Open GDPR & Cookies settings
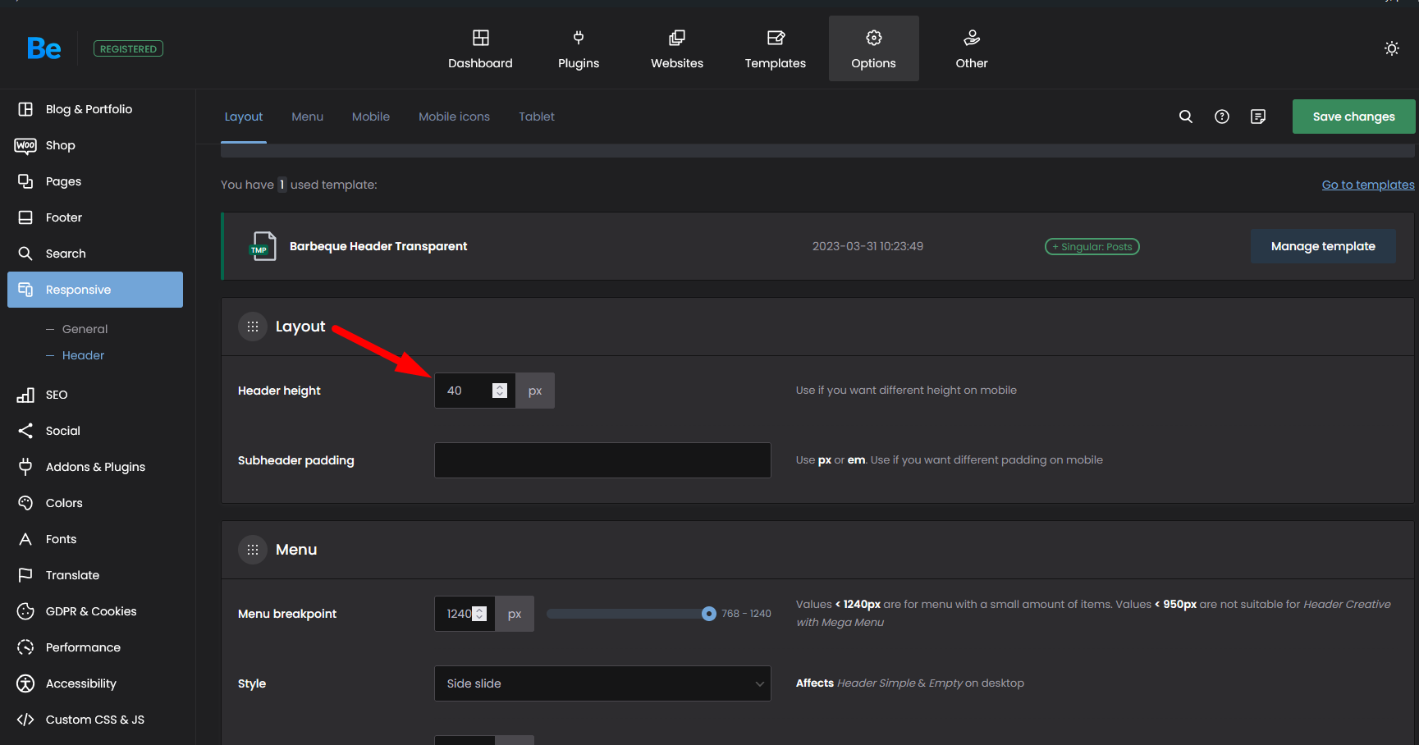Image resolution: width=1419 pixels, height=745 pixels. [x=95, y=611]
